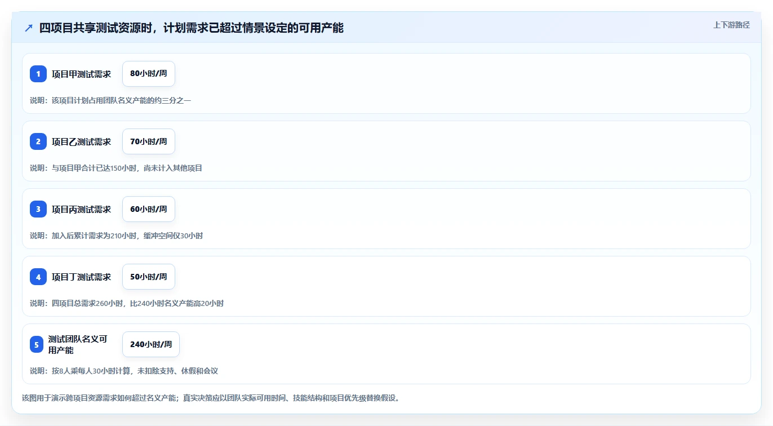This screenshot has width=773, height=426.
Task: Click the 240小时/周 value pill
Action: (151, 344)
